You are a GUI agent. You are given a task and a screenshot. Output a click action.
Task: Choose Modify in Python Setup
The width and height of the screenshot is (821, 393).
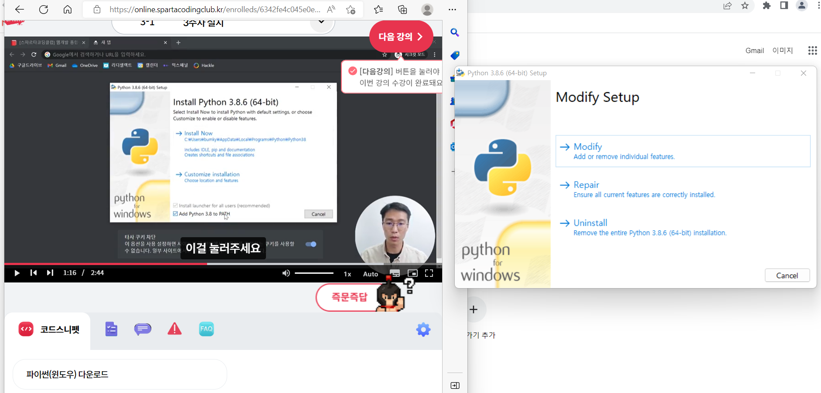click(683, 151)
